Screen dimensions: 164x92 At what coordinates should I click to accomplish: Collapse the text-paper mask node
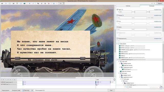click(119, 73)
